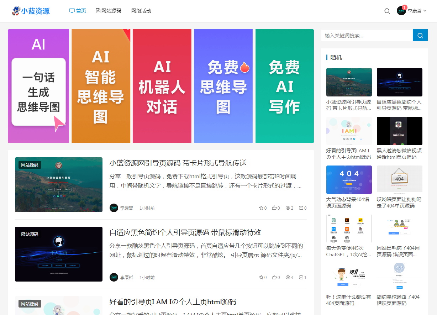Open sidebar thumbnail for 哎哟喂页面让狗狗叼走了
Screen dimensions: 437x315
400,180
